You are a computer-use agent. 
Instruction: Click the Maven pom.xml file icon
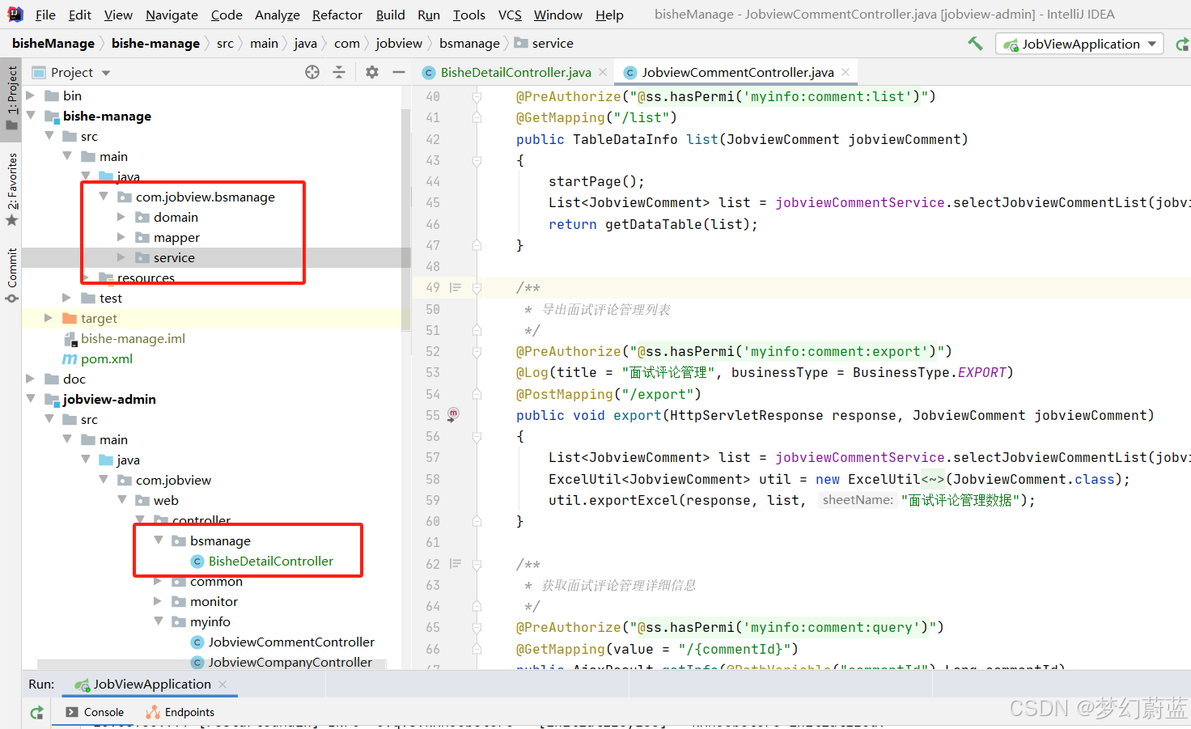pyautogui.click(x=70, y=358)
